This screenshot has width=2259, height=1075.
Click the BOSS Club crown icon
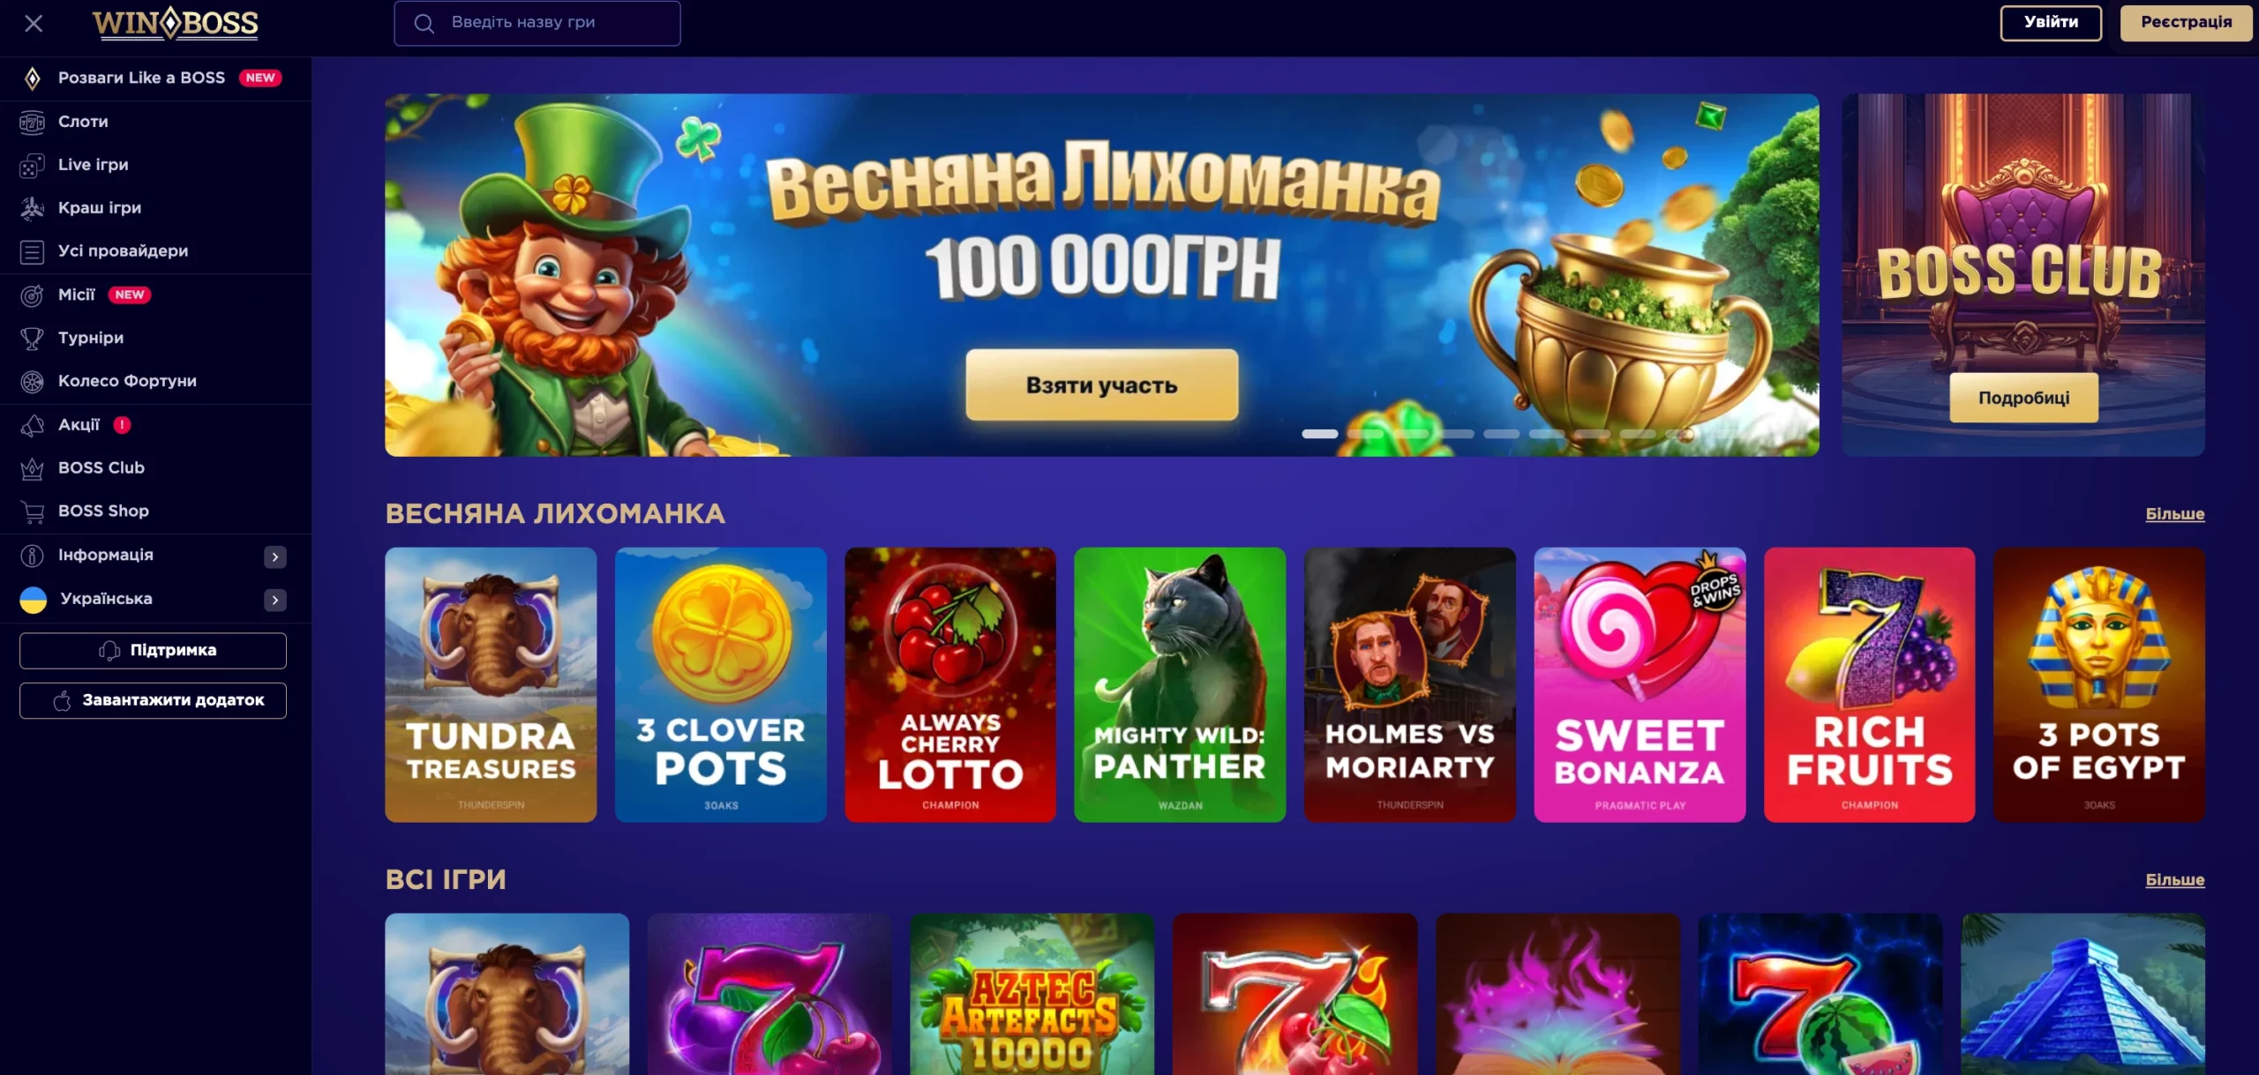(x=32, y=468)
